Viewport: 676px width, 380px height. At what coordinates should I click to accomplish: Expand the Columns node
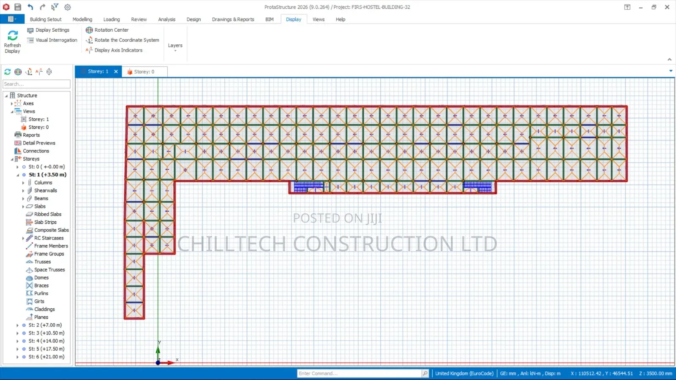pyautogui.click(x=23, y=183)
